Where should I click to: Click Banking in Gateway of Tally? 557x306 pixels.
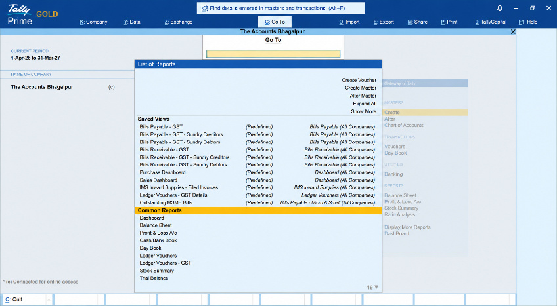coord(393,174)
